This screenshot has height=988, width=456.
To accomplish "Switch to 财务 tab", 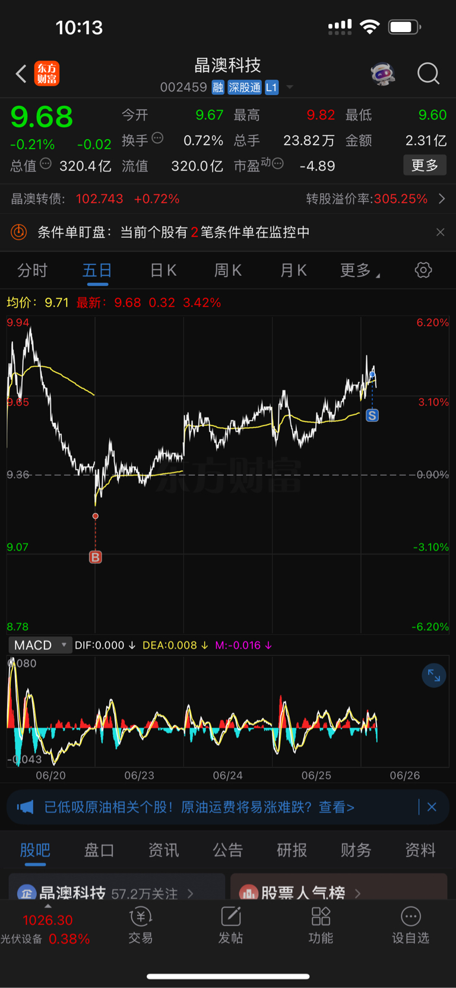I will [x=356, y=850].
